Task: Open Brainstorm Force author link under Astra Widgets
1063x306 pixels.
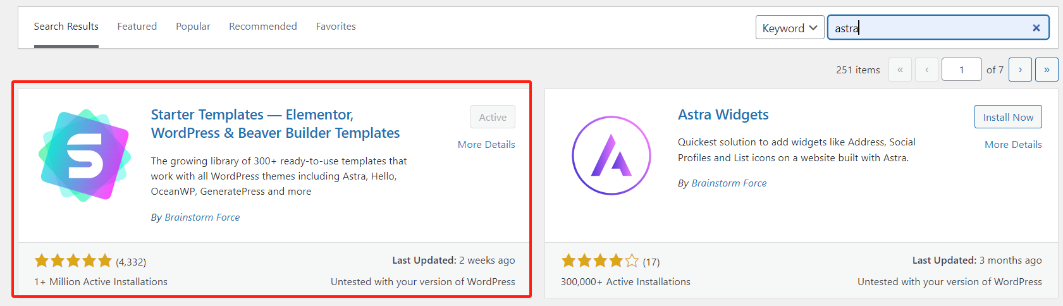Action: click(x=729, y=183)
